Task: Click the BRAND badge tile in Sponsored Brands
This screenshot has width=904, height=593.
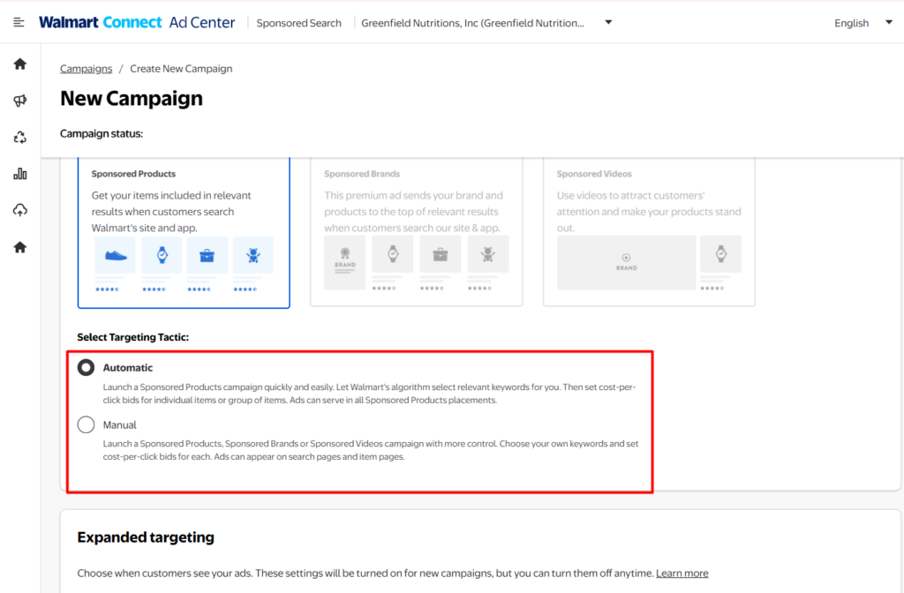Action: point(345,262)
